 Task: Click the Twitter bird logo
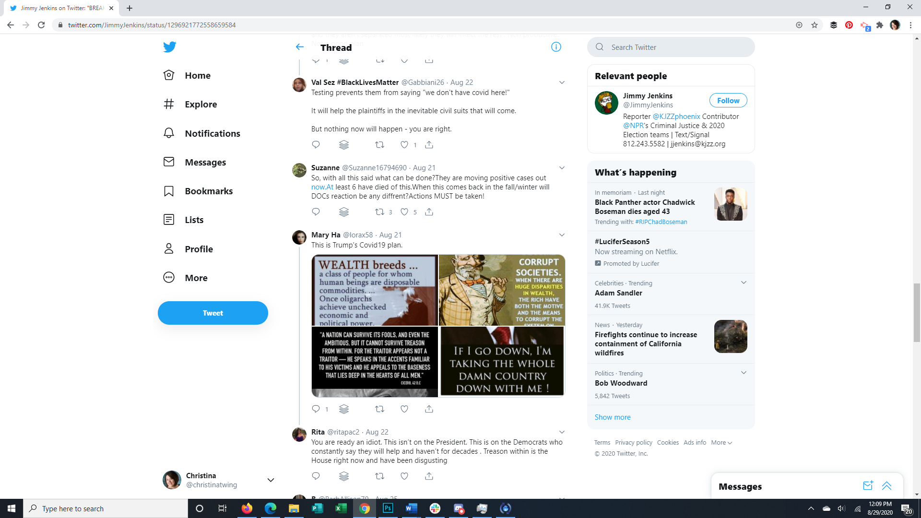tap(169, 47)
